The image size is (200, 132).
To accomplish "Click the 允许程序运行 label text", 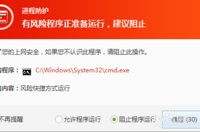I will 82,120.
